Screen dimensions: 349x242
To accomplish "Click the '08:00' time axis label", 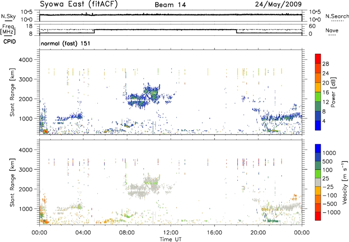I will (x=127, y=233).
